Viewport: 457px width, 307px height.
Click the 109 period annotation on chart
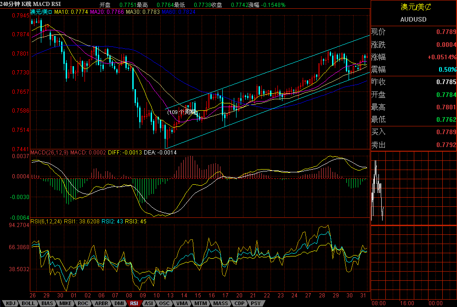(182, 112)
